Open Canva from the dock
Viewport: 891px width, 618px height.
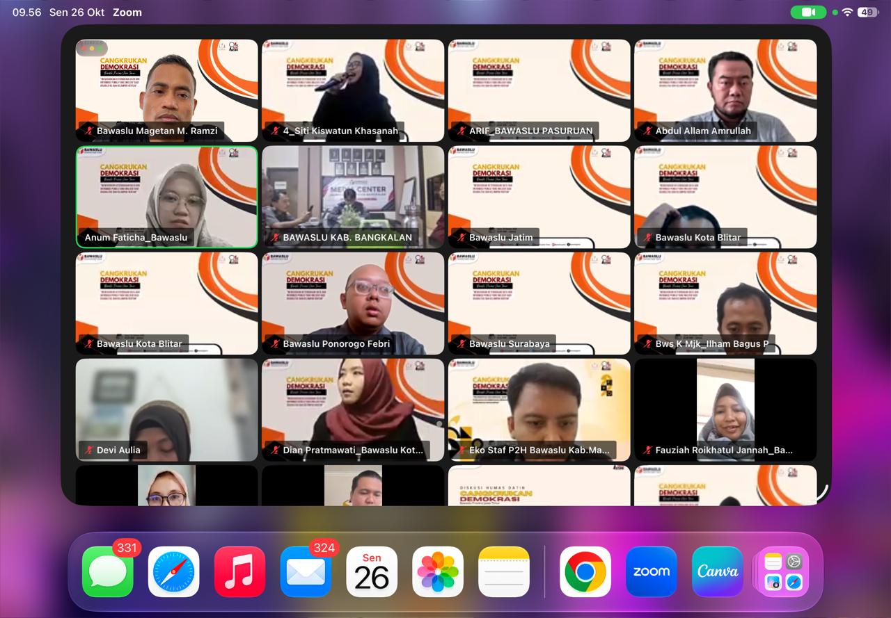pyautogui.click(x=718, y=571)
